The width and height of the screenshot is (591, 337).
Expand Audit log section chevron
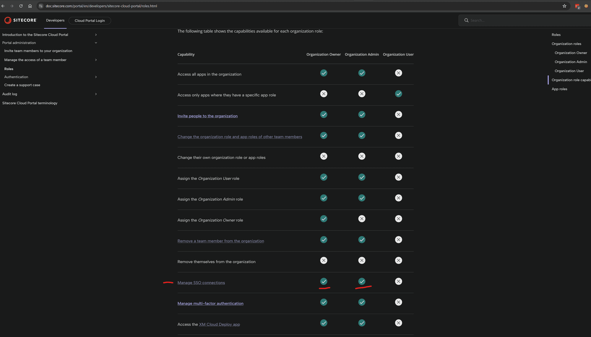click(x=96, y=94)
